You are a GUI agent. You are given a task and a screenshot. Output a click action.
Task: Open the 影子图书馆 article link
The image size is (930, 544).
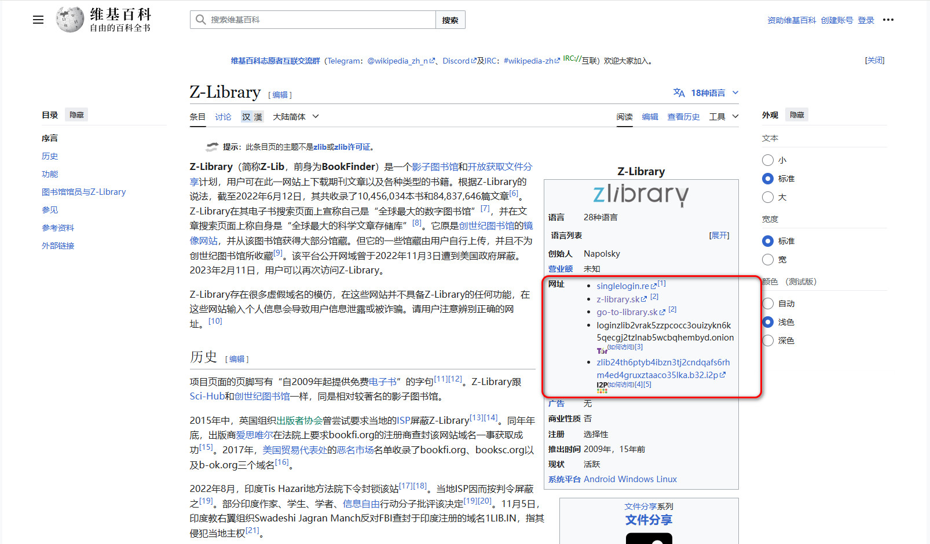(x=435, y=166)
